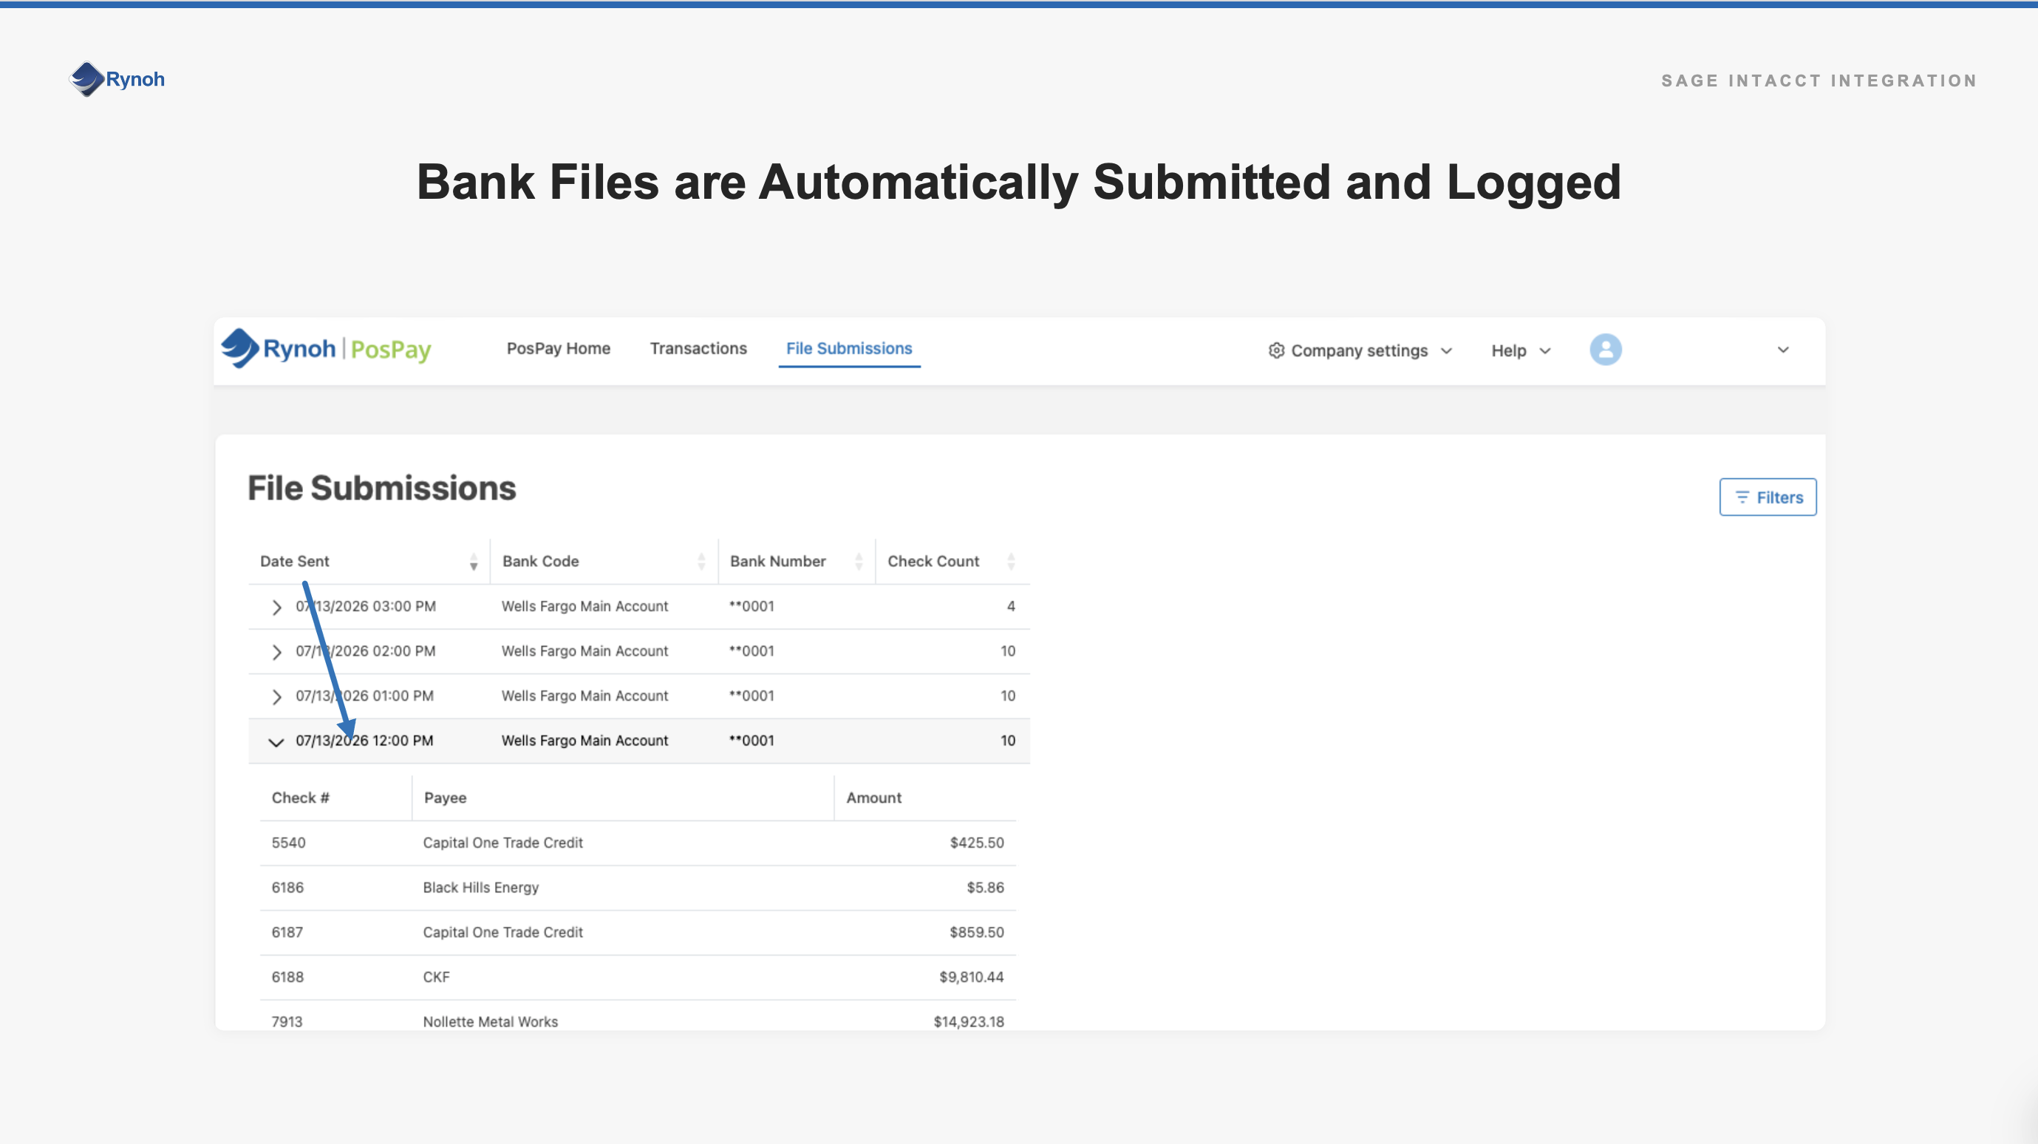Viewport: 2038px width, 1144px height.
Task: Sort by Date Sent column arrows
Action: tap(473, 562)
